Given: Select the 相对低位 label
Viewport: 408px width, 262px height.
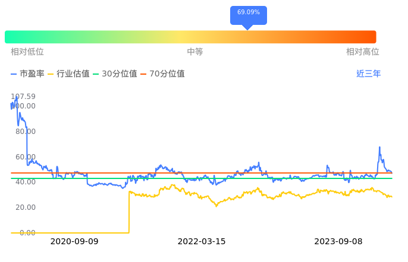Looking at the screenshot, I should pyautogui.click(x=27, y=52).
